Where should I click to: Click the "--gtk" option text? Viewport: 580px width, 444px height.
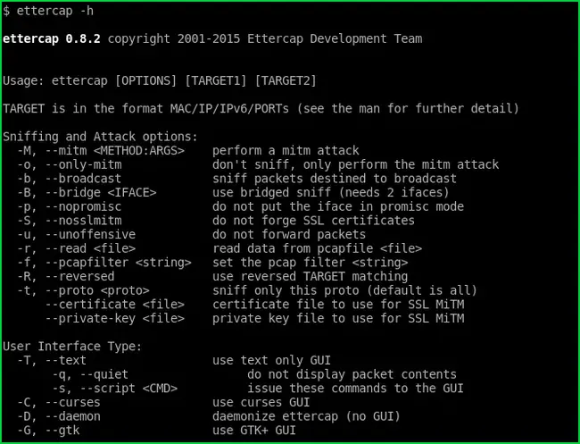point(62,431)
